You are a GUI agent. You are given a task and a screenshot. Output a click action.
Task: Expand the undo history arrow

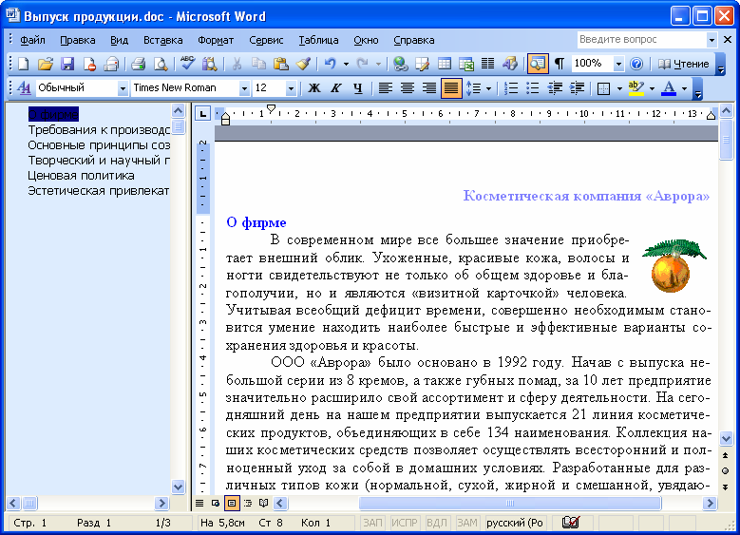coord(346,64)
